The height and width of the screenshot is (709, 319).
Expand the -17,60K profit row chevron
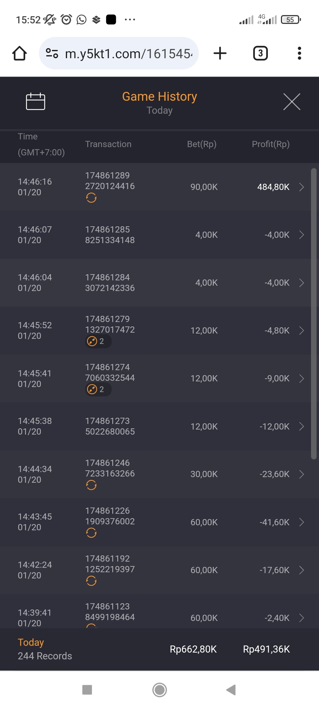coord(301,570)
